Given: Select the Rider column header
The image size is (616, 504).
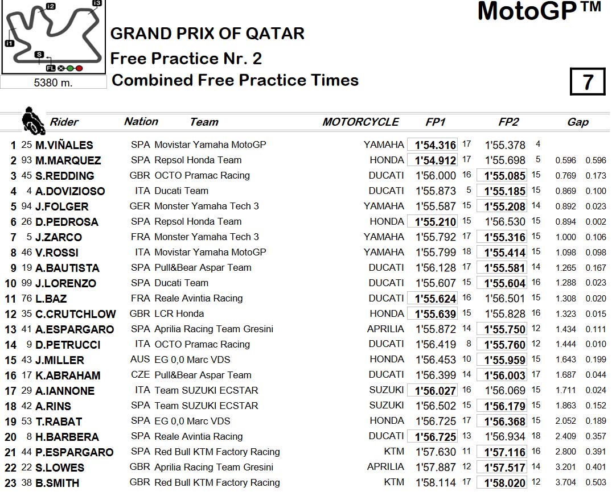Looking at the screenshot, I should click(64, 122).
